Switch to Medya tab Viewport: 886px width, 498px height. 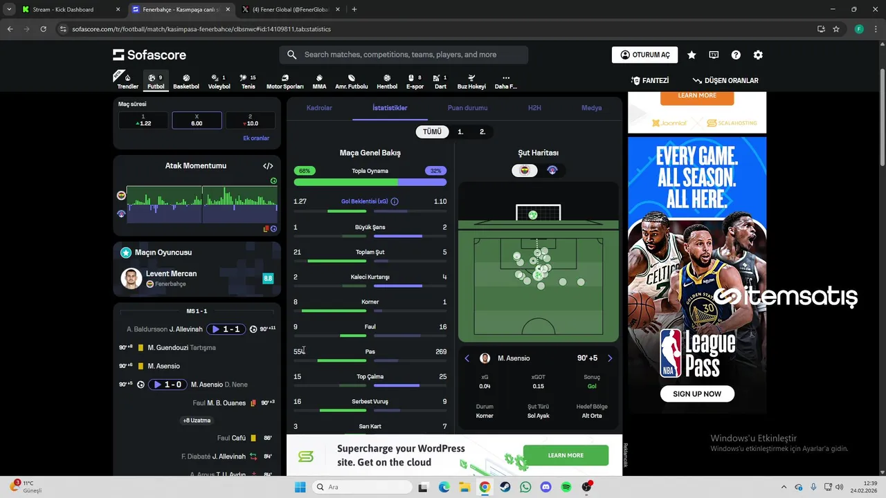591,108
